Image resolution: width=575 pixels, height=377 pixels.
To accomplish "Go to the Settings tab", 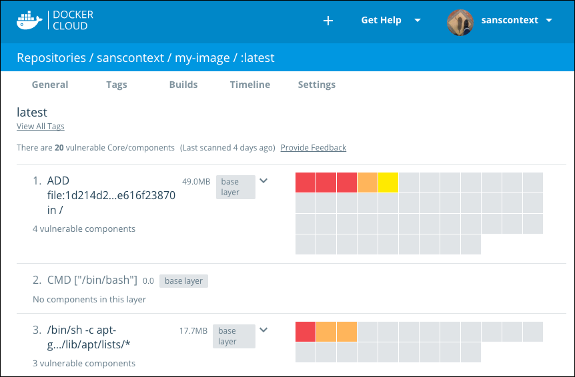I will point(317,85).
